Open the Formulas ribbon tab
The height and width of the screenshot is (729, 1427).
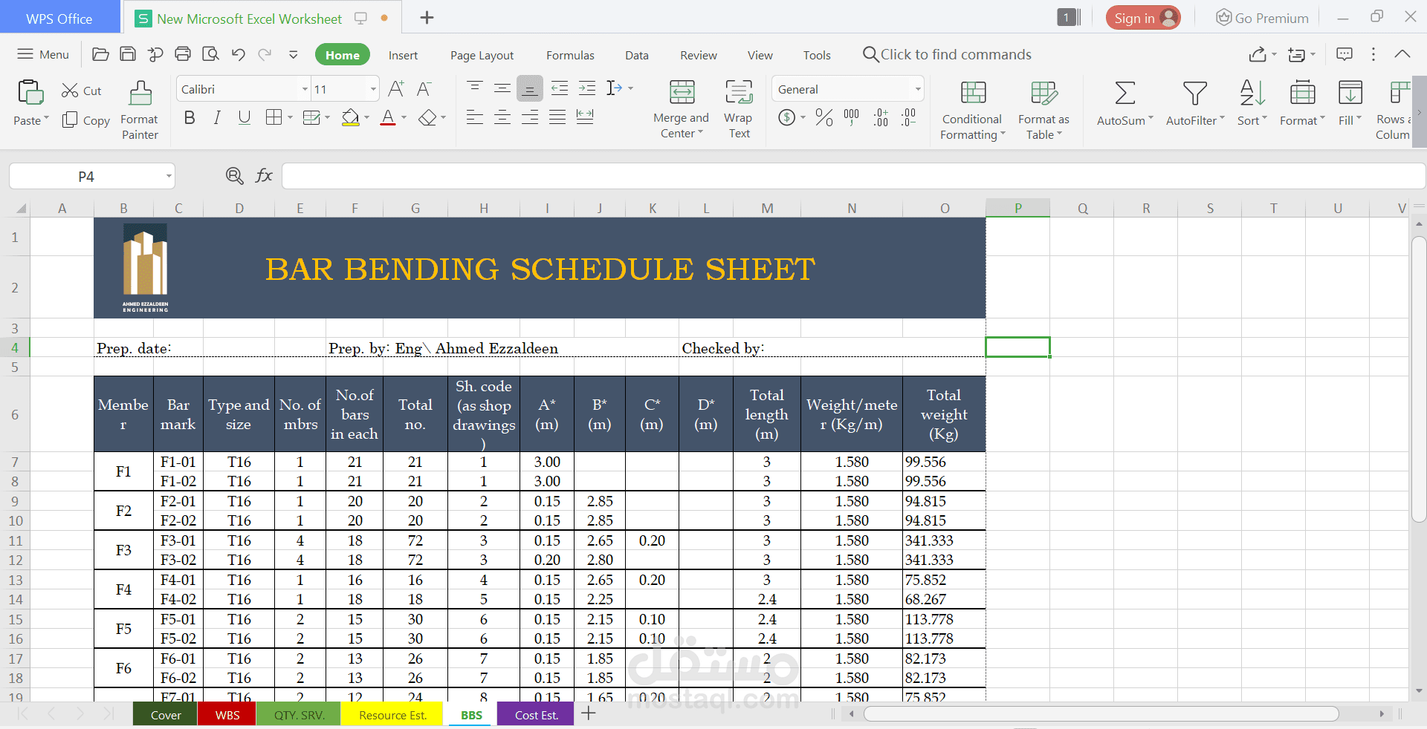pos(570,55)
